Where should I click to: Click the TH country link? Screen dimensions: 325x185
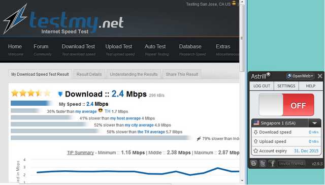(108, 111)
